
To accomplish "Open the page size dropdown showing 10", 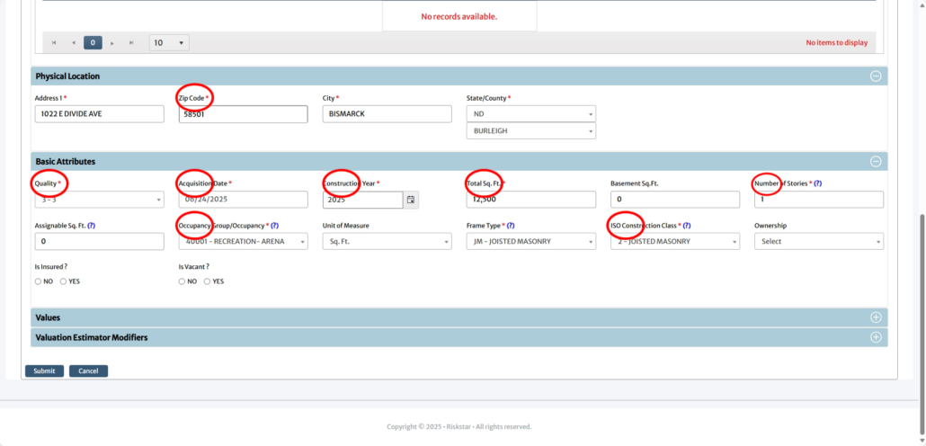I will tap(169, 42).
